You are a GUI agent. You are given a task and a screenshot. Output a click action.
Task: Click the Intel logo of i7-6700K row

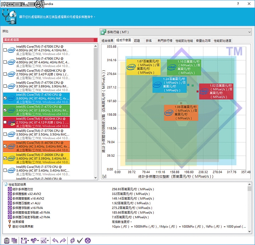11,50
